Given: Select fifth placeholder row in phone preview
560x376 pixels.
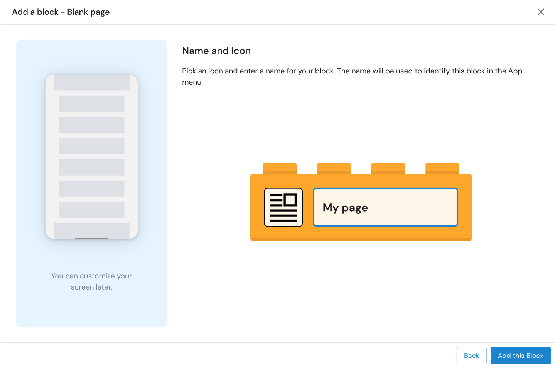Looking at the screenshot, I should 91,189.
